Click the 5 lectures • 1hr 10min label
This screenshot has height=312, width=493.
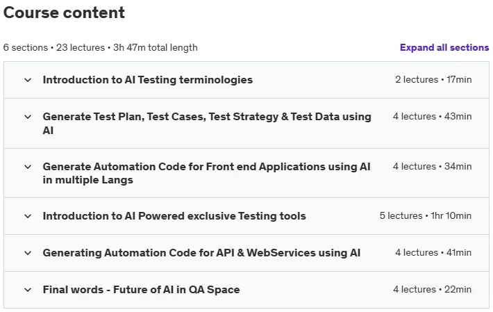coord(426,215)
